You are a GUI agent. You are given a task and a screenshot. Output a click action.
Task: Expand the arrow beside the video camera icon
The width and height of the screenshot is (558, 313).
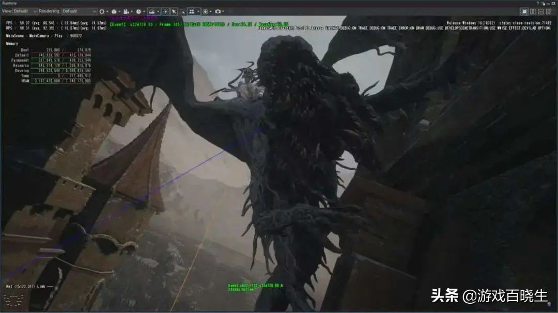tap(132, 11)
